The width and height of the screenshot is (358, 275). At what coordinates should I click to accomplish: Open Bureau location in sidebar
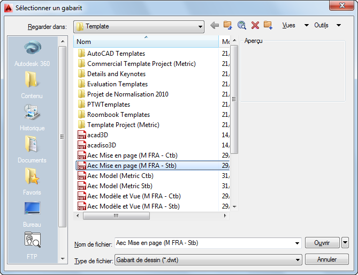coord(32,214)
